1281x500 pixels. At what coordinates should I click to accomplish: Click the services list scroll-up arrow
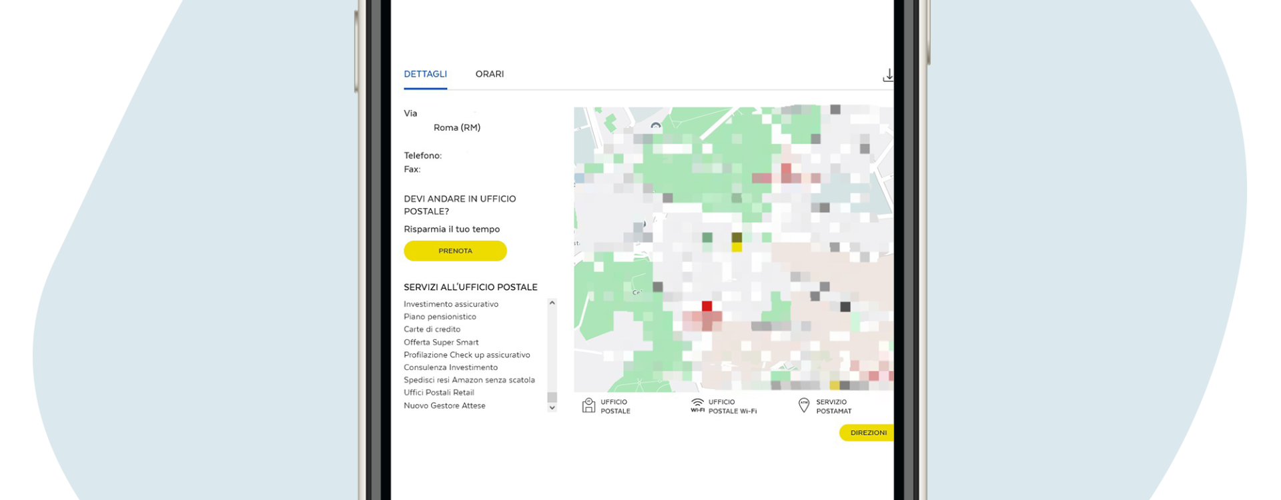click(x=552, y=303)
